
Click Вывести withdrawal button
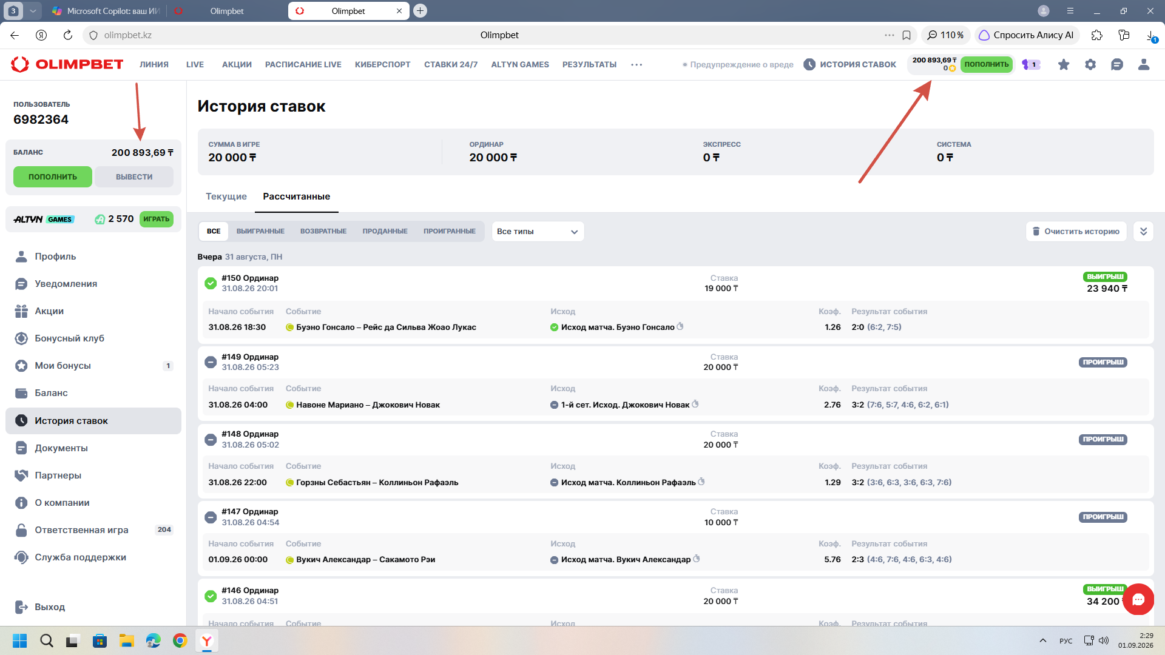(134, 177)
